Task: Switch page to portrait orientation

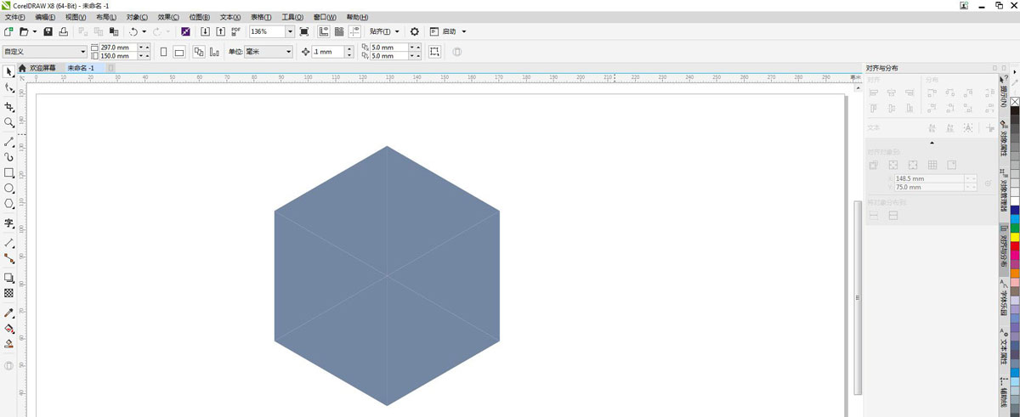Action: click(163, 52)
